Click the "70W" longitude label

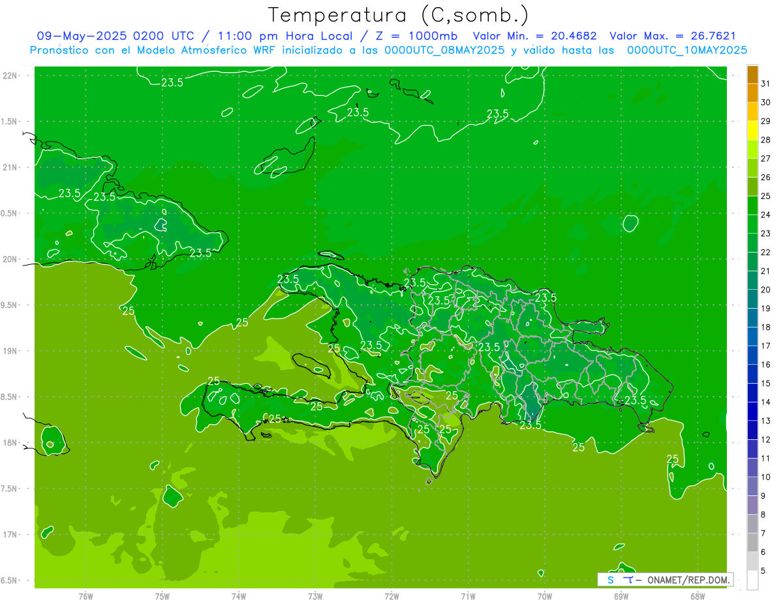pos(545,597)
